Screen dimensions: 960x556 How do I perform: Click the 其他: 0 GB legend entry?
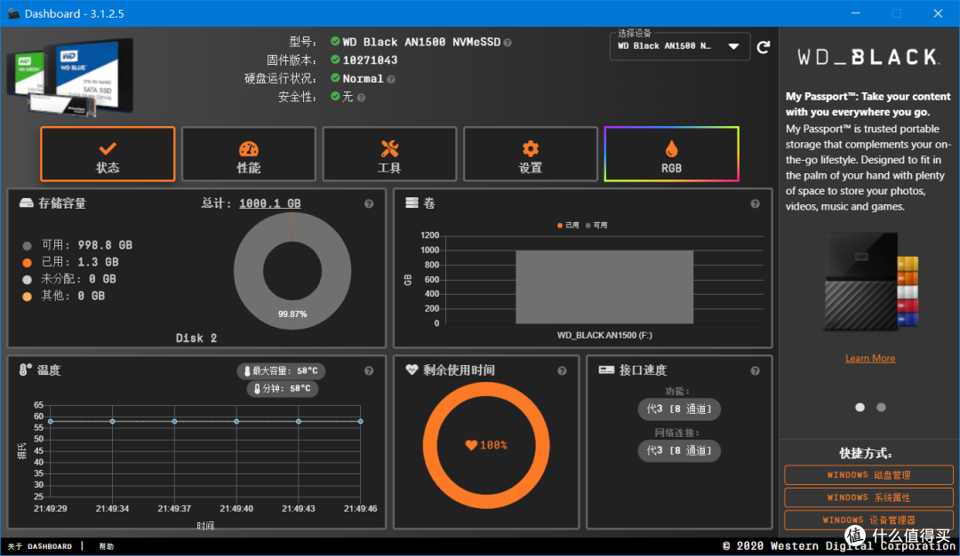[x=64, y=296]
